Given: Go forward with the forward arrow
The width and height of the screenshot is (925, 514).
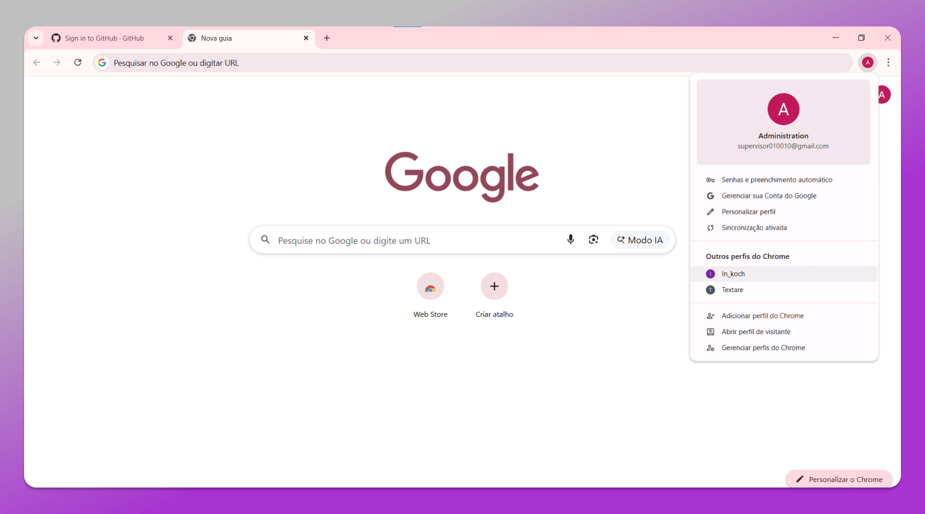Looking at the screenshot, I should [x=57, y=62].
